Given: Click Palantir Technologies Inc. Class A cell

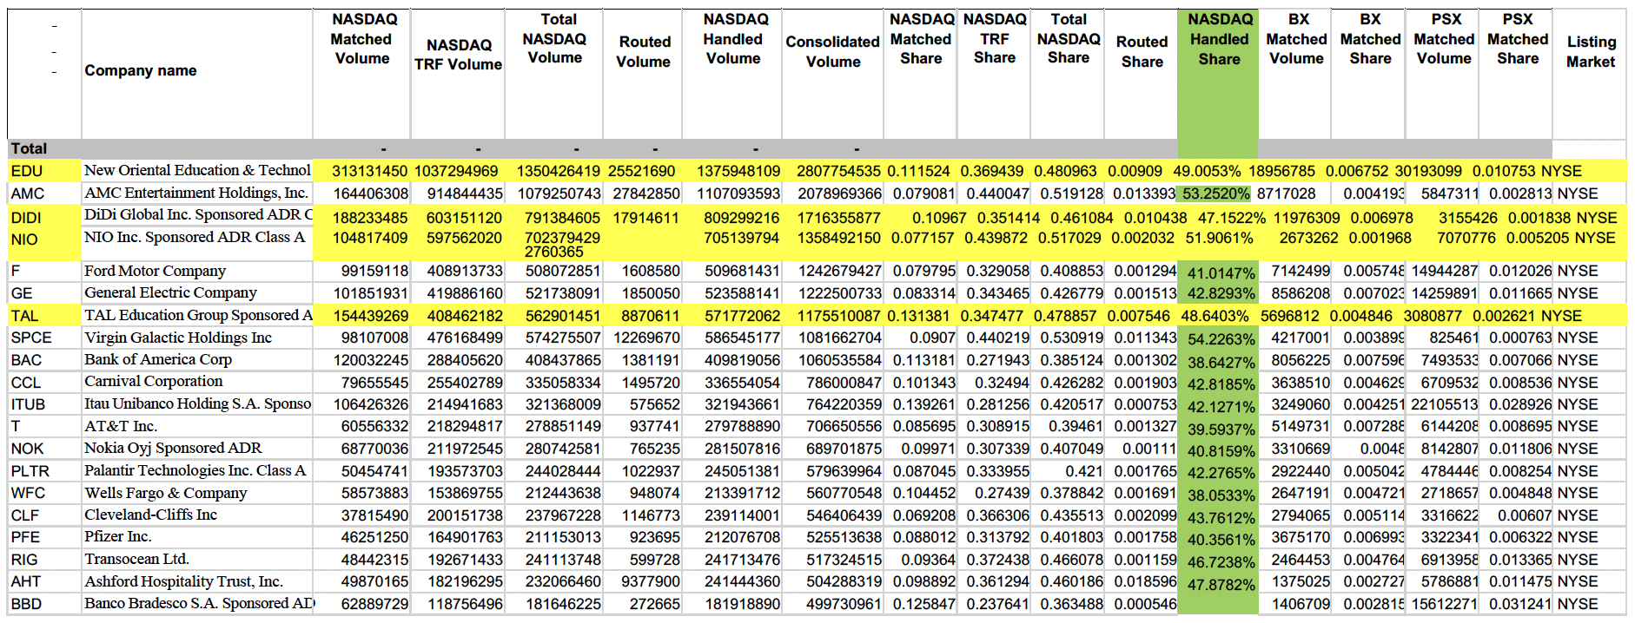Looking at the screenshot, I should click(195, 470).
